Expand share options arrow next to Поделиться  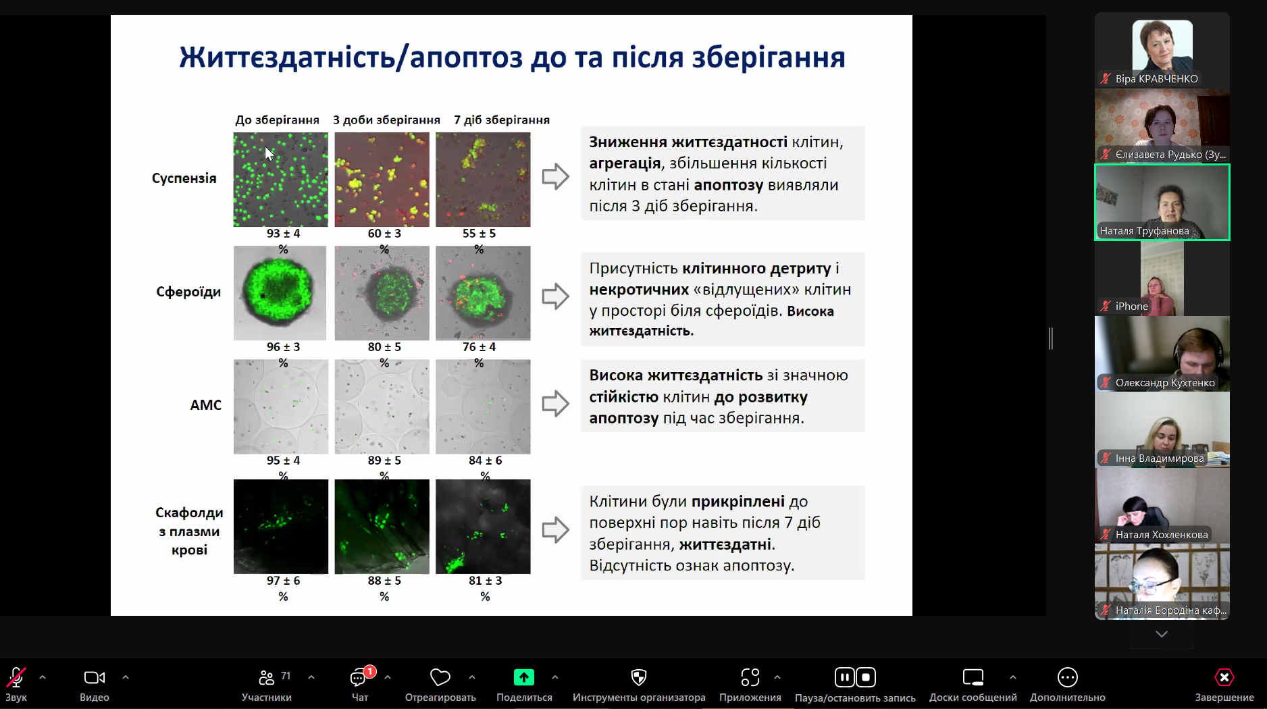[554, 677]
